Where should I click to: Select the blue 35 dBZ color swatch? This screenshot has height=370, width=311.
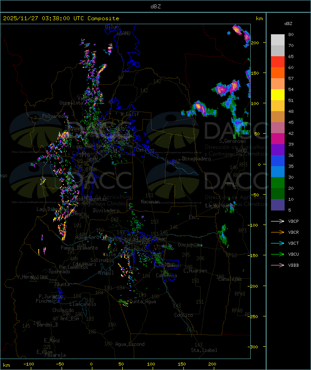click(x=278, y=161)
